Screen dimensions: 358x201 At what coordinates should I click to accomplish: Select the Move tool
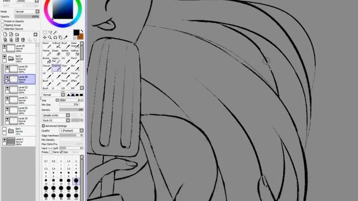45,37
